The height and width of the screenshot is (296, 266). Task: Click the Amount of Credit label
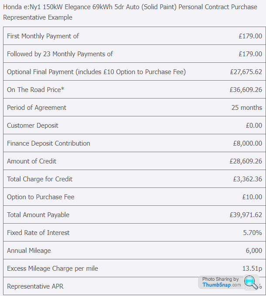point(31,161)
